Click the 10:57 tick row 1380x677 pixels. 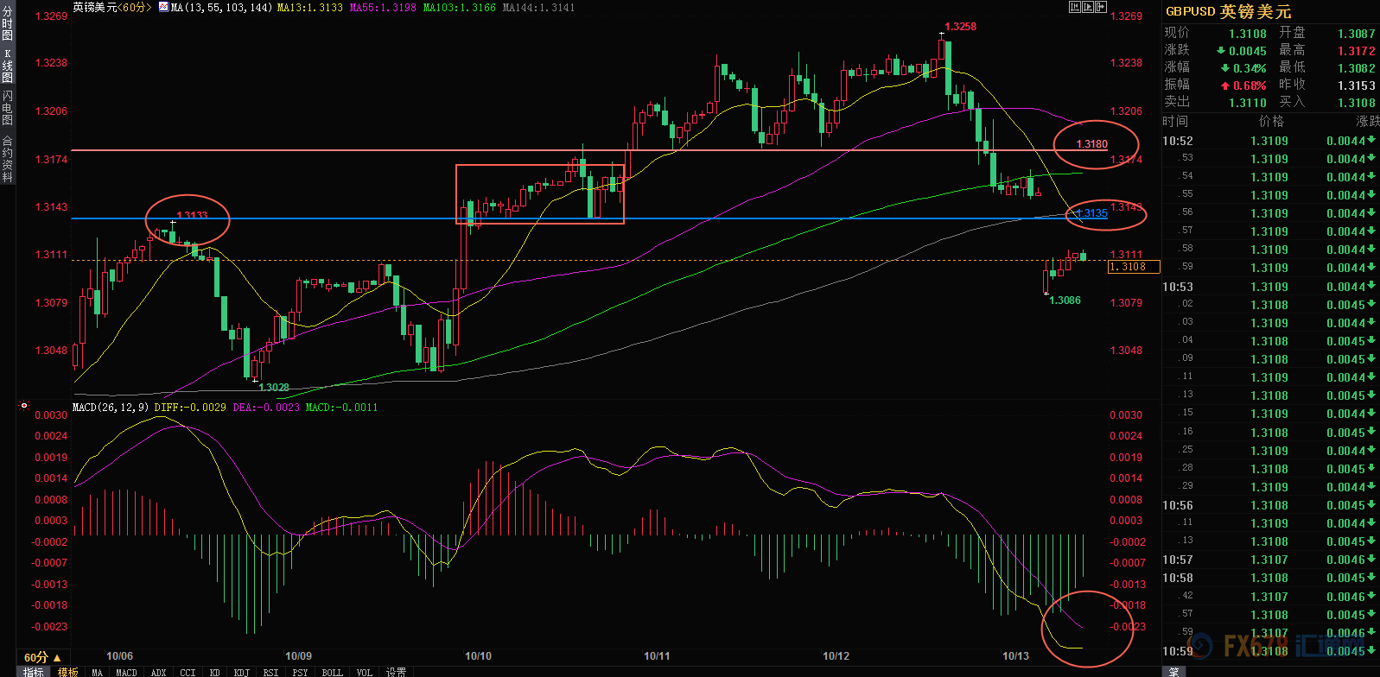point(1270,560)
